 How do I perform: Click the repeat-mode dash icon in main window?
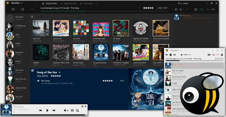tap(208, 9)
